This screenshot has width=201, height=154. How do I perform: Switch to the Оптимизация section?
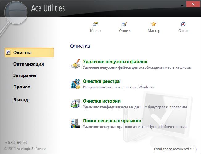click(28, 64)
